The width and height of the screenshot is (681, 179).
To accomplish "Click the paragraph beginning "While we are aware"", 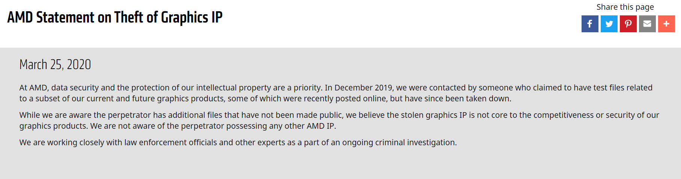I will pos(339,120).
